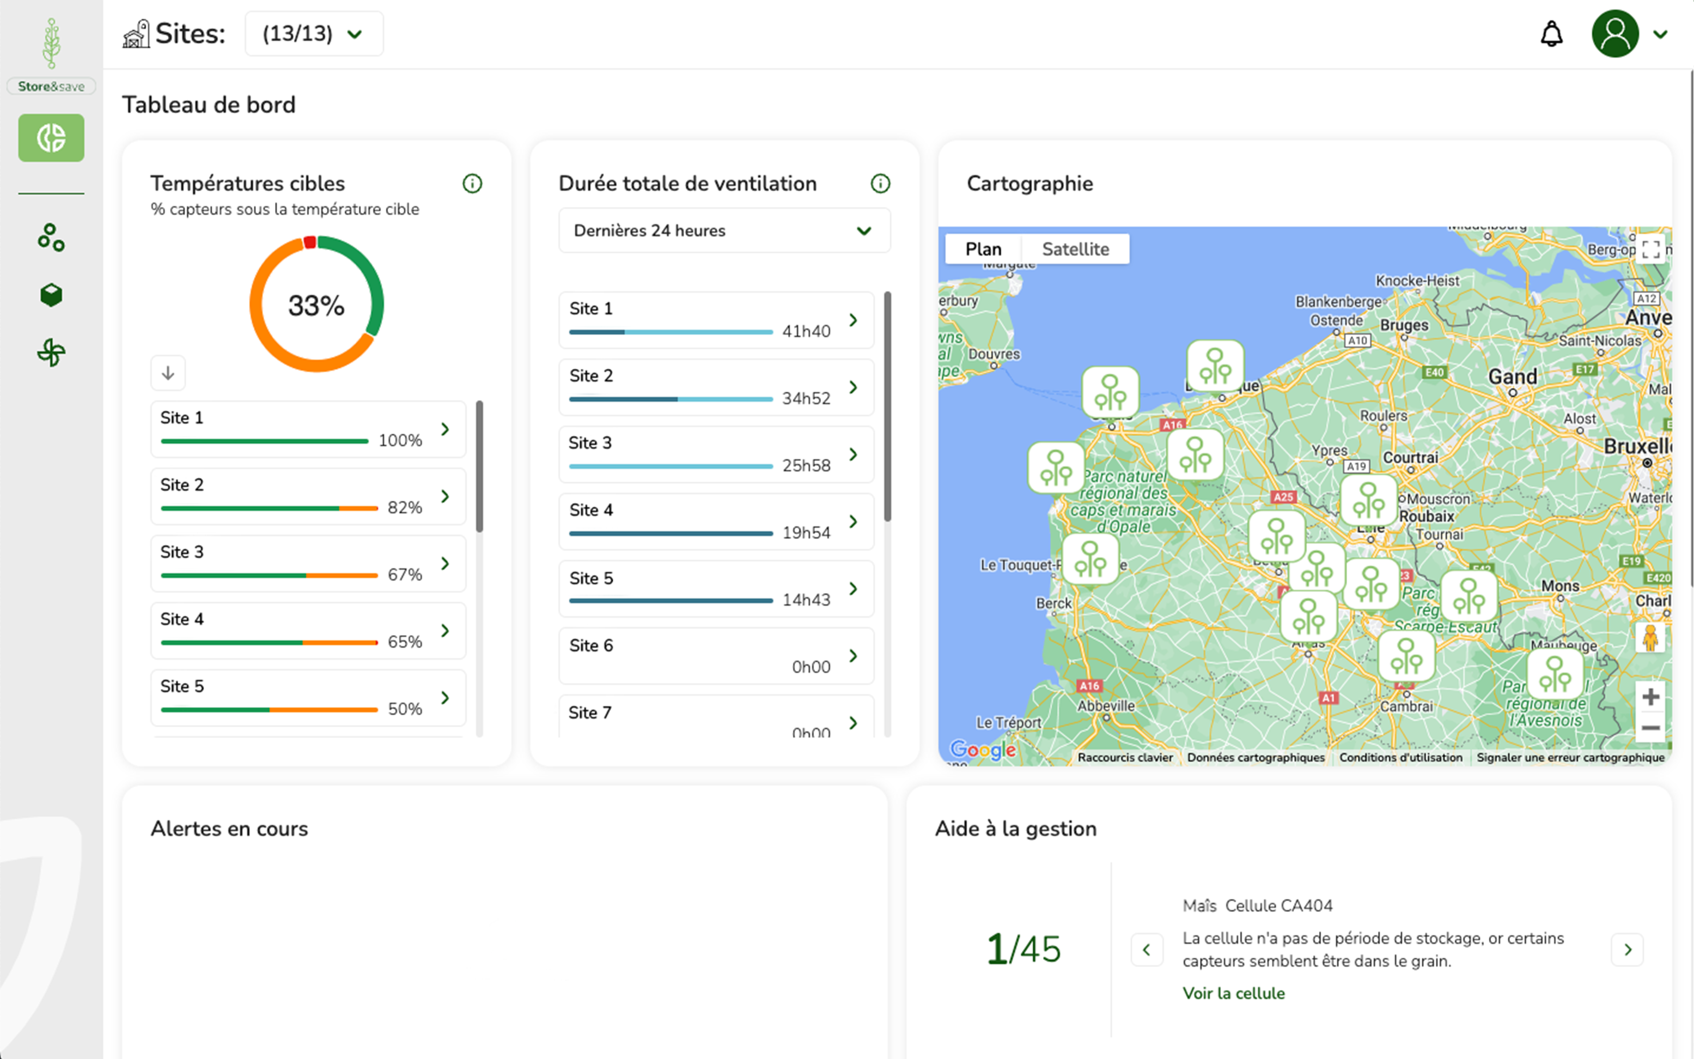Screen dimensions: 1694x1059
Task: Open the ventilation fan icon in sidebar
Action: pos(51,352)
